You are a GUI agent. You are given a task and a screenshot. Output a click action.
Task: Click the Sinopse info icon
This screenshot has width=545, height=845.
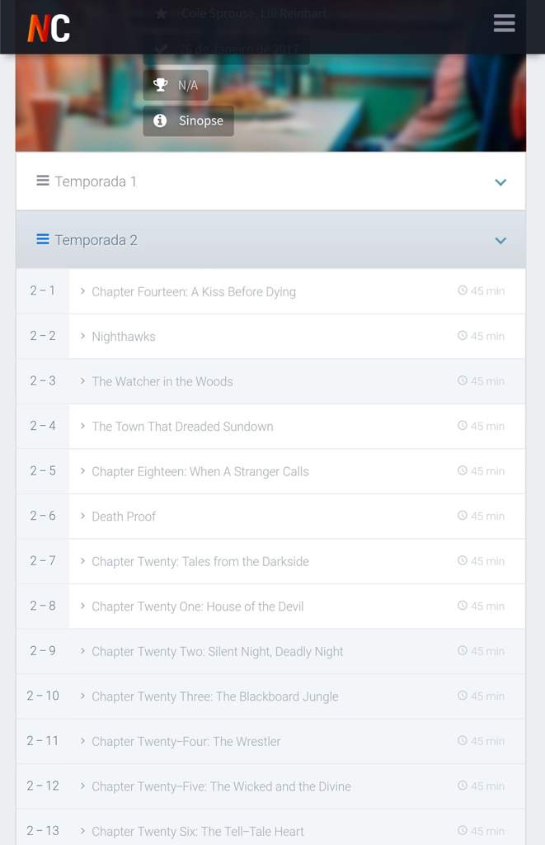[161, 120]
